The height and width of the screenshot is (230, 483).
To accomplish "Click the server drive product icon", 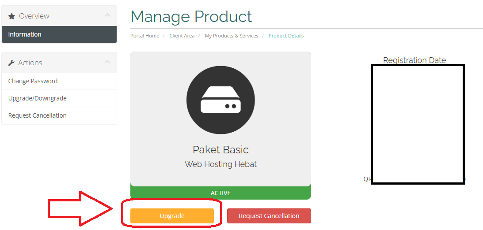I will tap(221, 100).
